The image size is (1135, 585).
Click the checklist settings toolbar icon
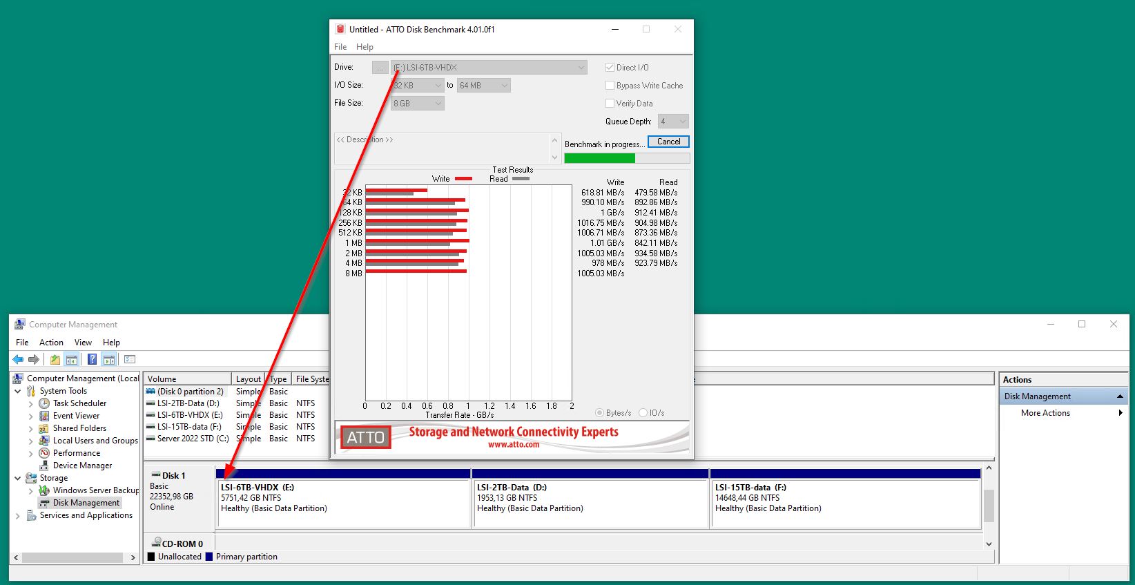pos(130,359)
